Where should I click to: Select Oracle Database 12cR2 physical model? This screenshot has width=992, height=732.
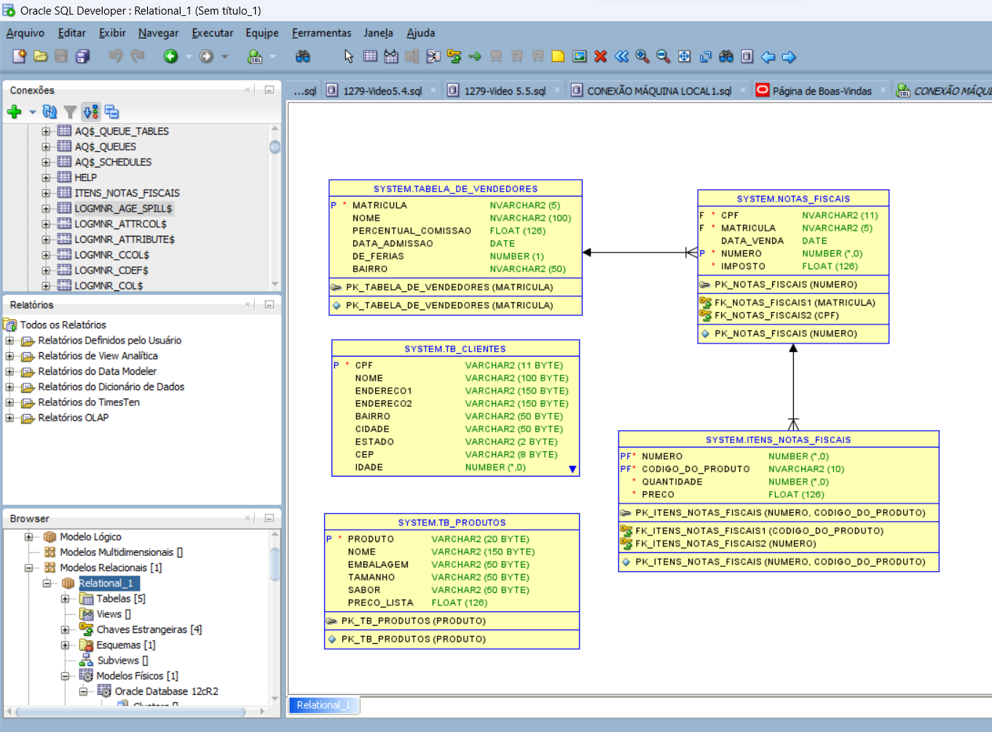click(x=166, y=691)
